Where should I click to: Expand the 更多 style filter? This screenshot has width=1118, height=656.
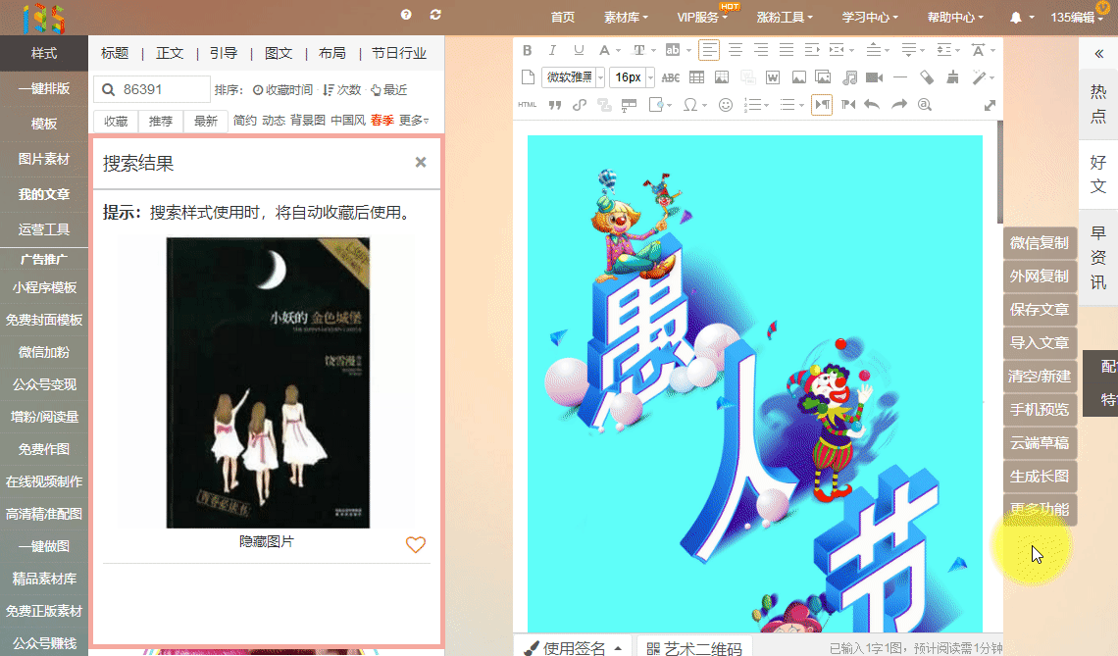coord(414,121)
